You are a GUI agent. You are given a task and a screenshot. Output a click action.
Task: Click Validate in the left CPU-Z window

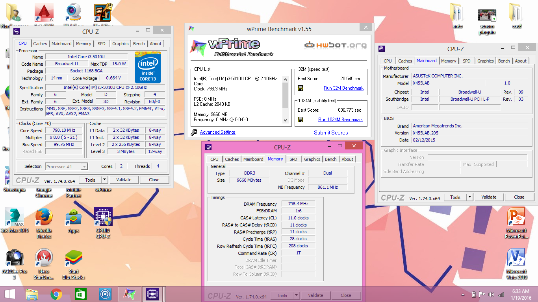tap(124, 180)
